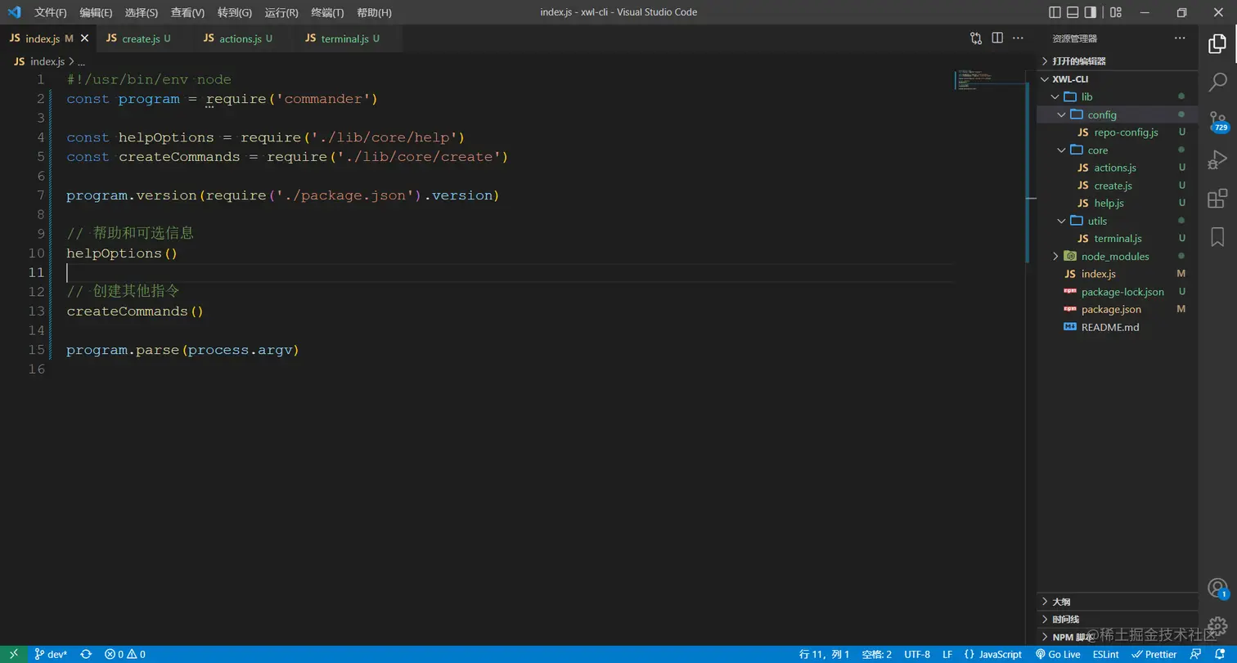The image size is (1237, 663).
Task: Open the 运行(R) menu
Action: click(281, 12)
